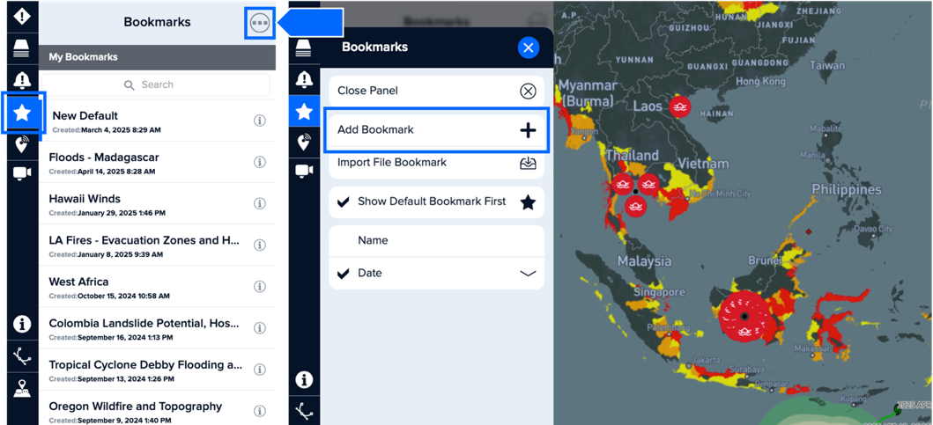This screenshot has height=425, width=933.
Task: Open Tropical Cyclone Debby Flooding bookmark
Action: click(x=157, y=370)
